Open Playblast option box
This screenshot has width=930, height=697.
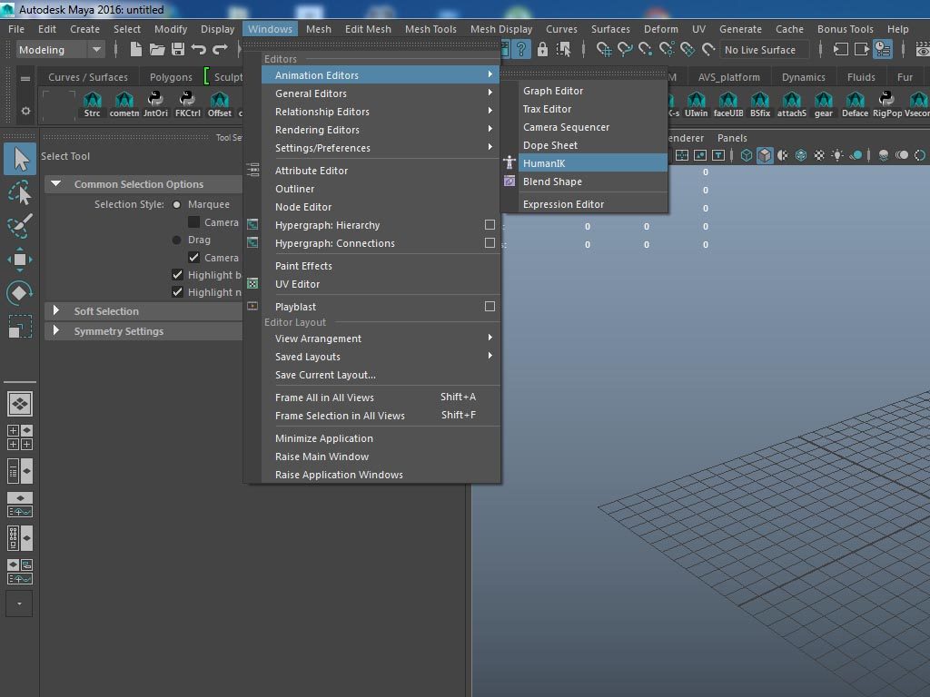click(x=490, y=307)
